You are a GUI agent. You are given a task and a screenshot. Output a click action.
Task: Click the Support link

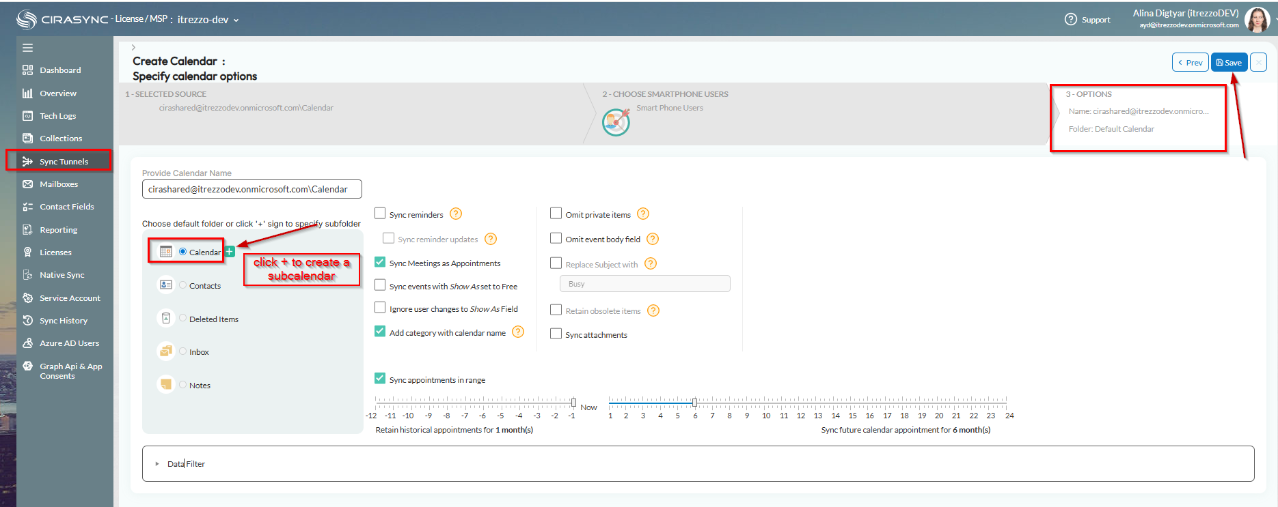[x=1096, y=20]
